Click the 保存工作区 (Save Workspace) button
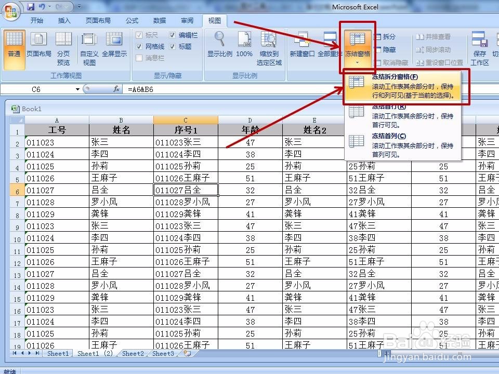The width and height of the screenshot is (499, 374). (x=479, y=47)
